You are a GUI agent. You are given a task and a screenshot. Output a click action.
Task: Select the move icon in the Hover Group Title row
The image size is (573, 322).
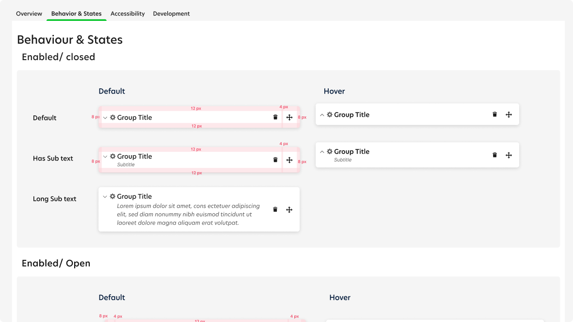[509, 114]
